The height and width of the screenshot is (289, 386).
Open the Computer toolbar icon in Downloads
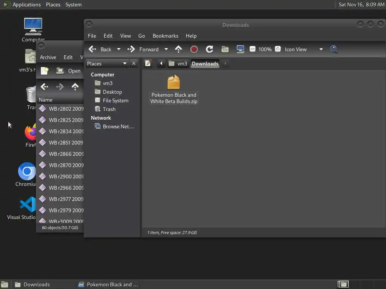240,49
